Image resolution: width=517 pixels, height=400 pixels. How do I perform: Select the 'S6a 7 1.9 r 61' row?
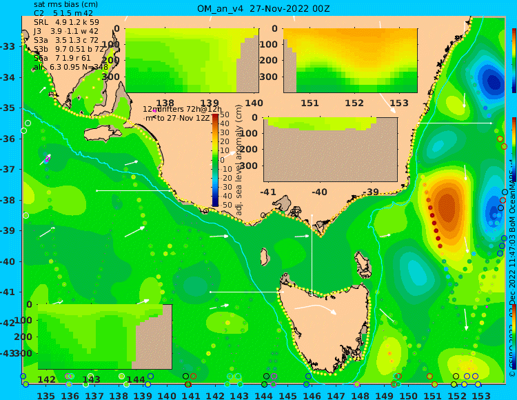pyautogui.click(x=62, y=59)
